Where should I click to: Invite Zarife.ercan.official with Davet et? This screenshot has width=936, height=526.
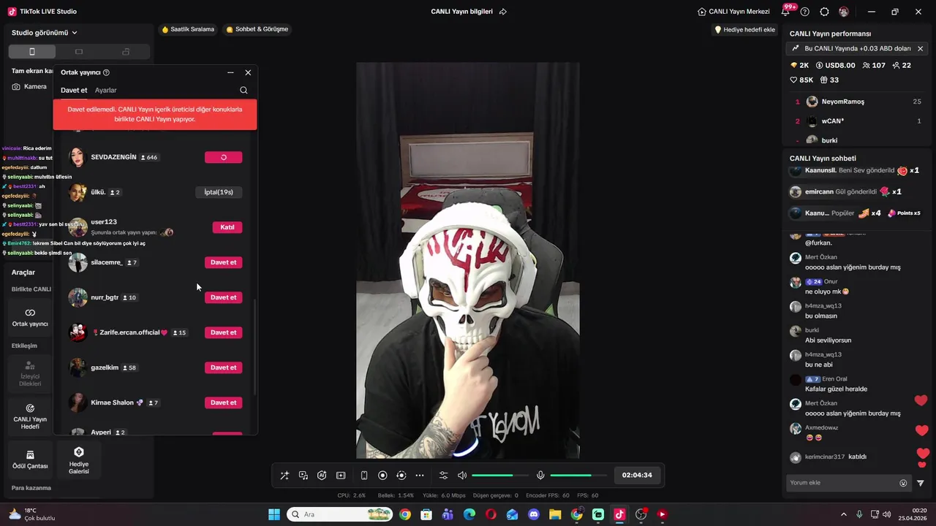pyautogui.click(x=224, y=332)
